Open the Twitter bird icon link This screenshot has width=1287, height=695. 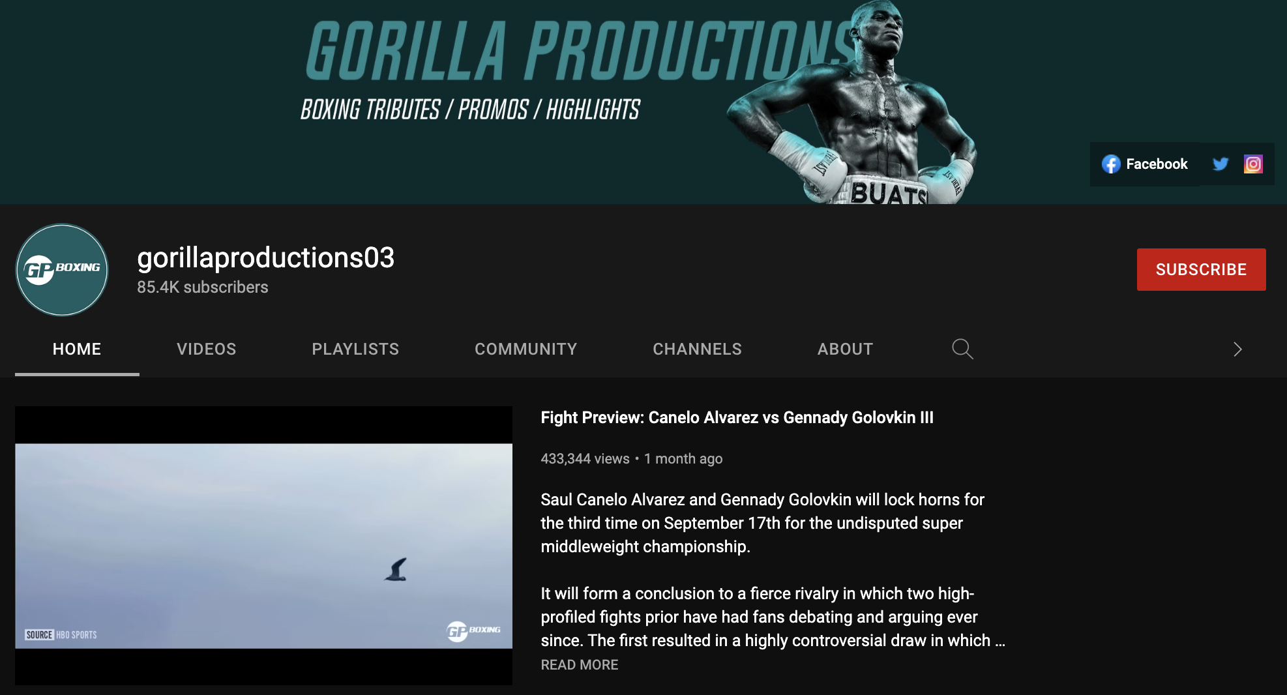1220,164
